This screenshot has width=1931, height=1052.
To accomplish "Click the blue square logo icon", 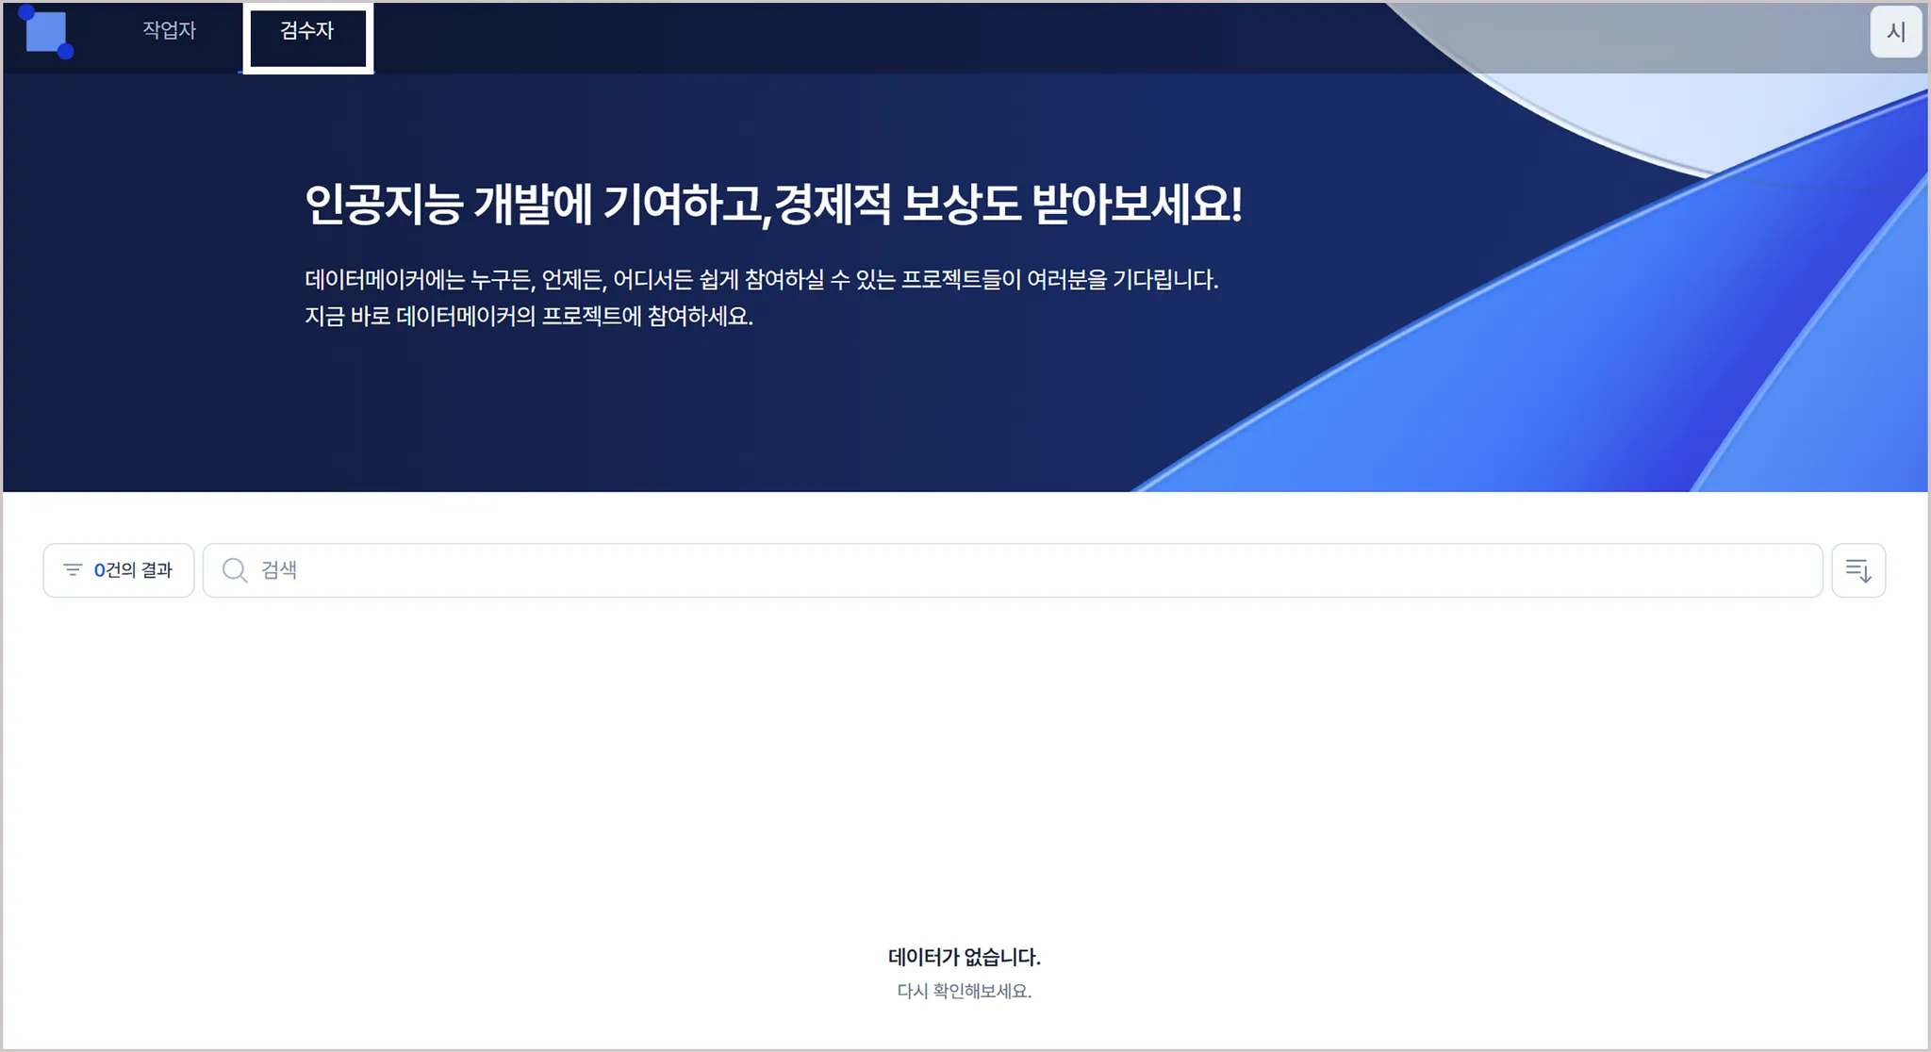I will pyautogui.click(x=45, y=32).
